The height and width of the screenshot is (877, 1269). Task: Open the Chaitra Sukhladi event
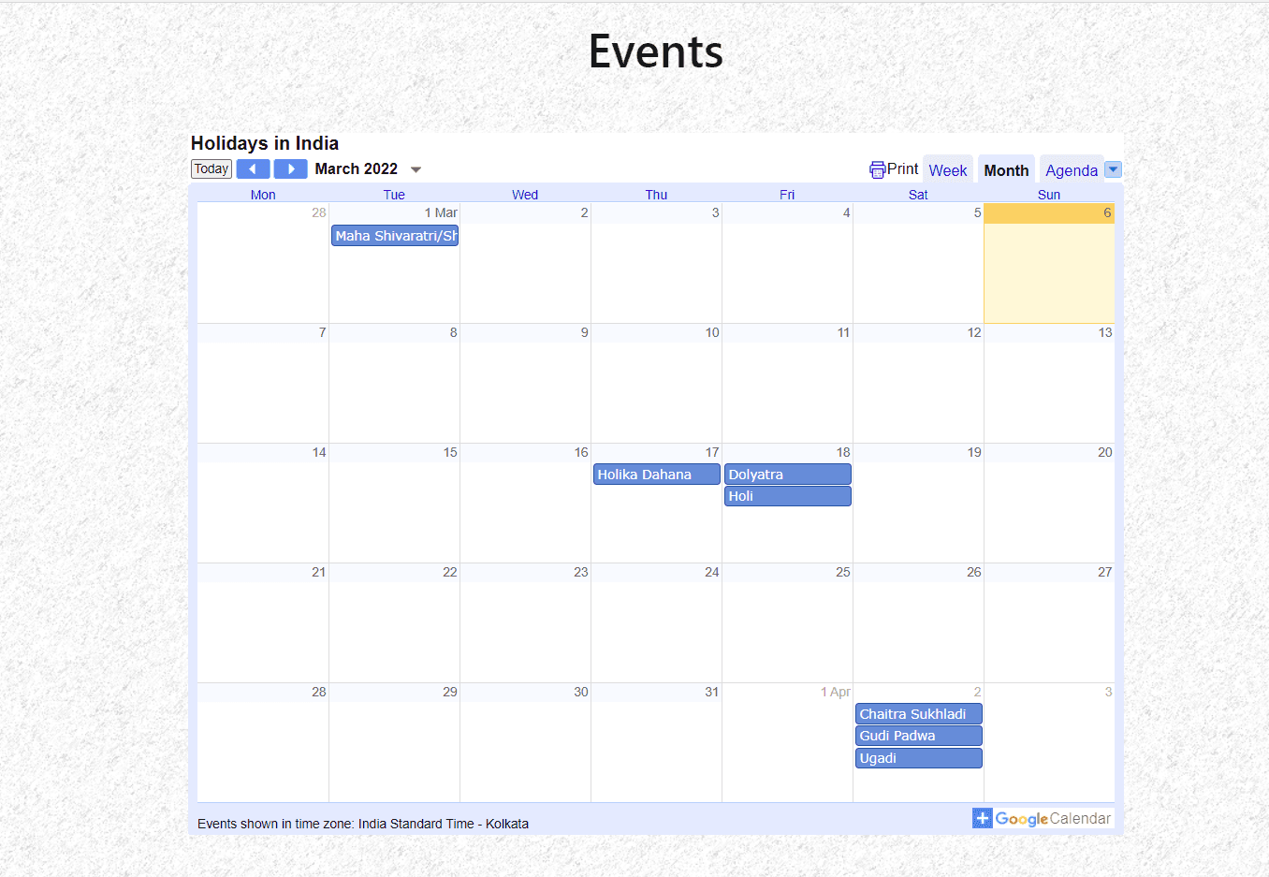919,714
